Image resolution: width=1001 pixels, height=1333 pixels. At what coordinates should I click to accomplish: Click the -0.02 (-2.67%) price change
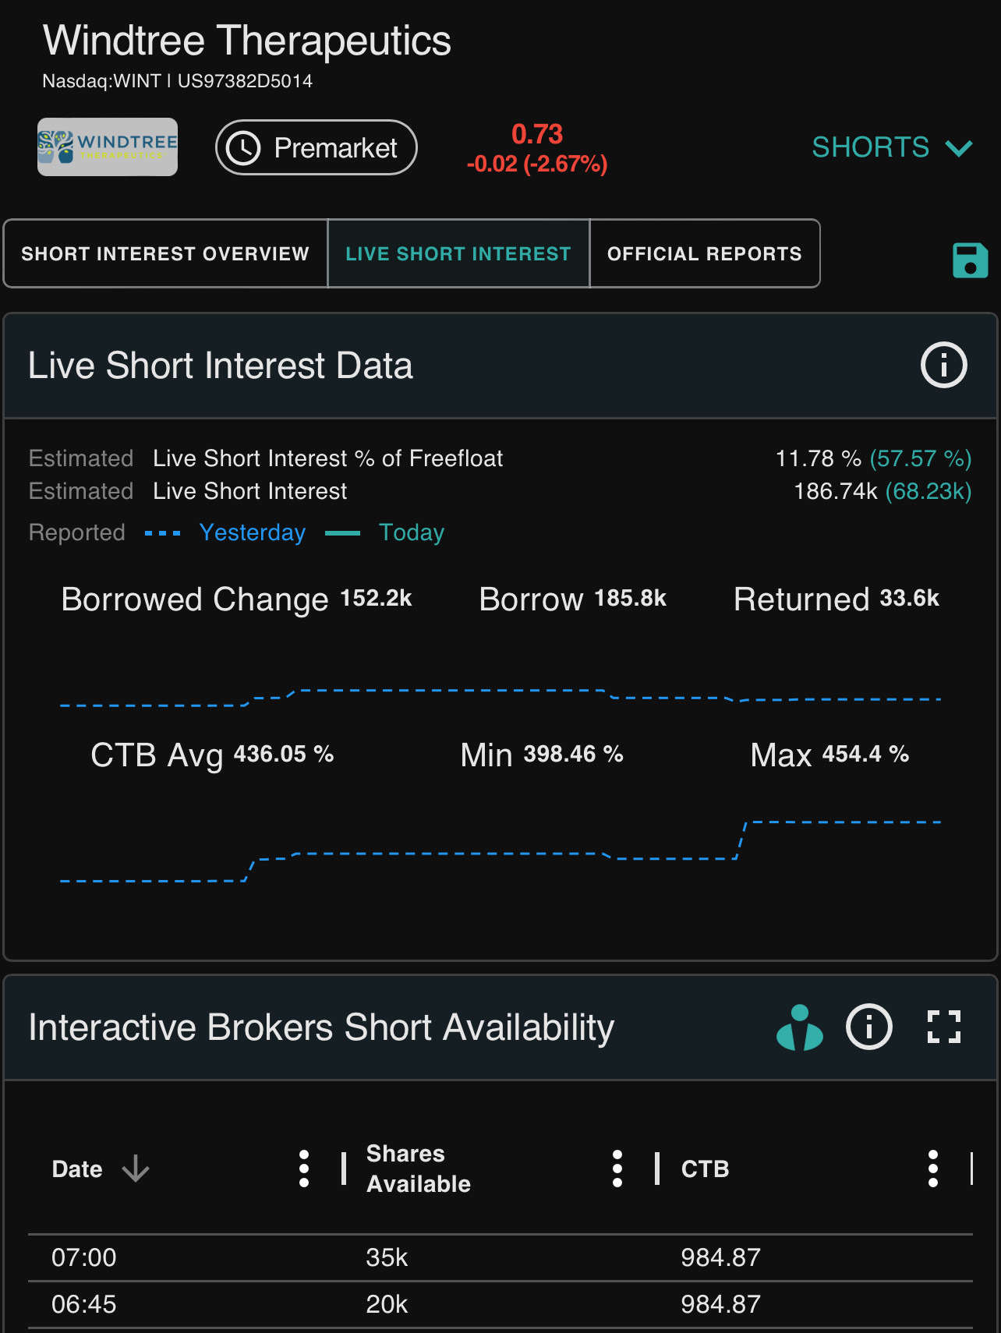[536, 164]
